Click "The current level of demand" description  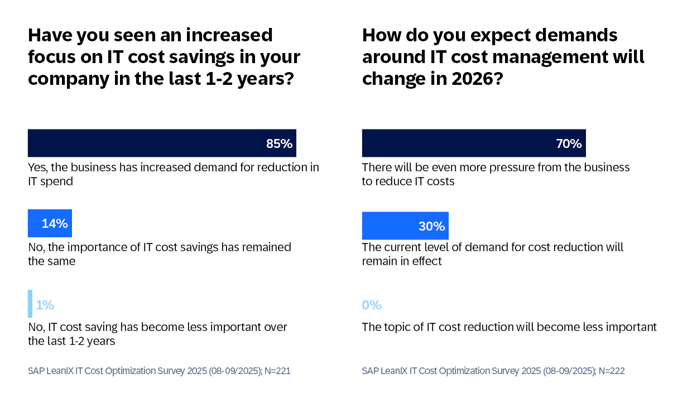pos(493,253)
